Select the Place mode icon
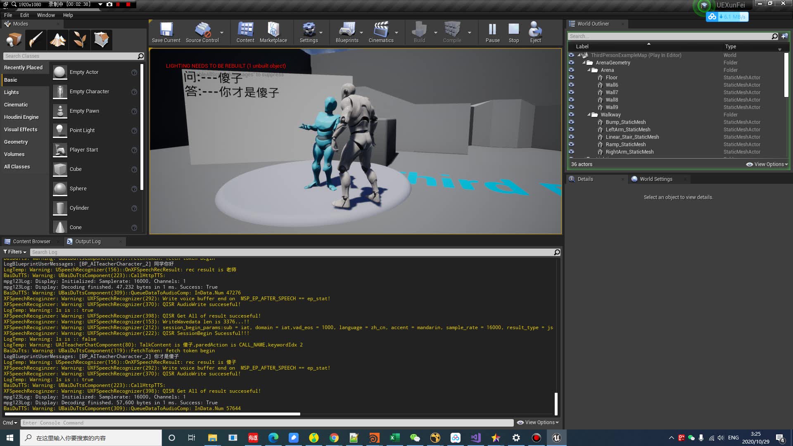Viewport: 793px width, 446px height. pos(14,40)
